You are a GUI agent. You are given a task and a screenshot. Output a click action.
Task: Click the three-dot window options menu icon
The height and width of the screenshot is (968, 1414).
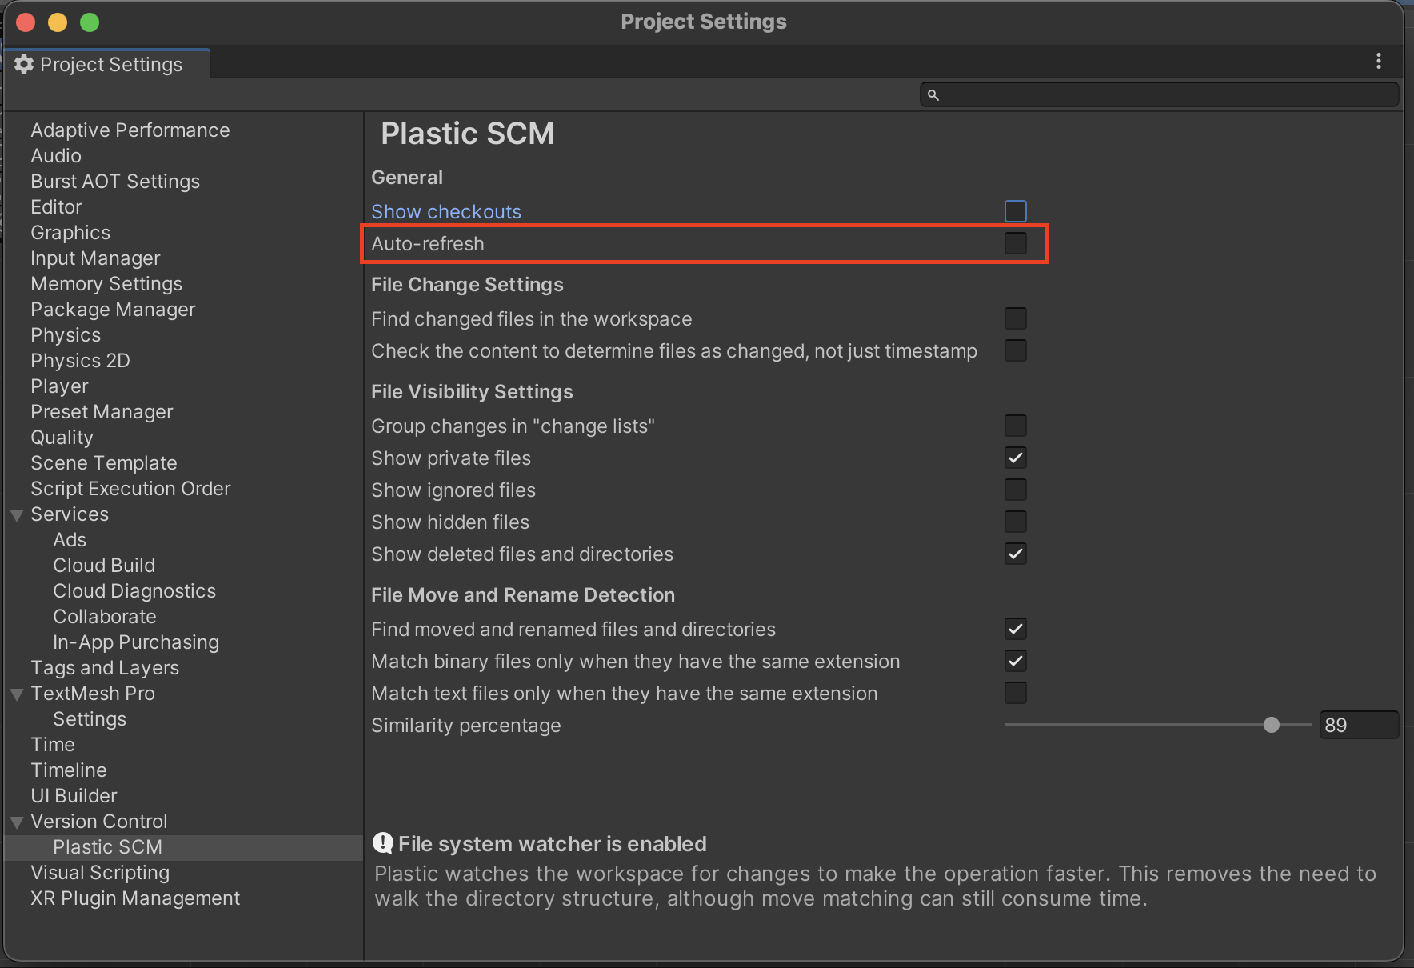[x=1378, y=62]
